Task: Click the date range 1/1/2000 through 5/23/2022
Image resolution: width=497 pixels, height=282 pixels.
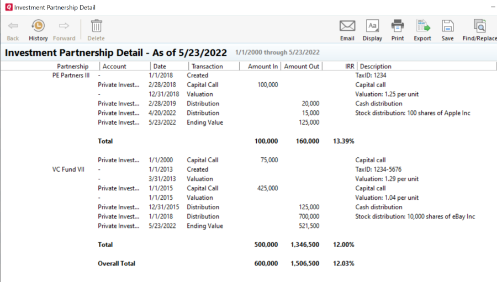Action: 277,52
